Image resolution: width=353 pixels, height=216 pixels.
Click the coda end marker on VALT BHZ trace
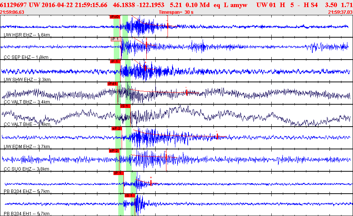[187, 92]
